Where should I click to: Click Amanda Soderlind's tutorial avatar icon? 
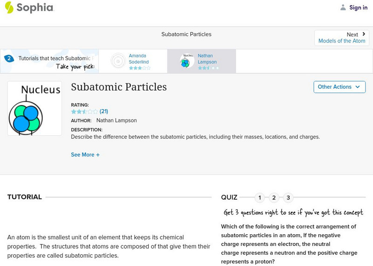pyautogui.click(x=118, y=61)
